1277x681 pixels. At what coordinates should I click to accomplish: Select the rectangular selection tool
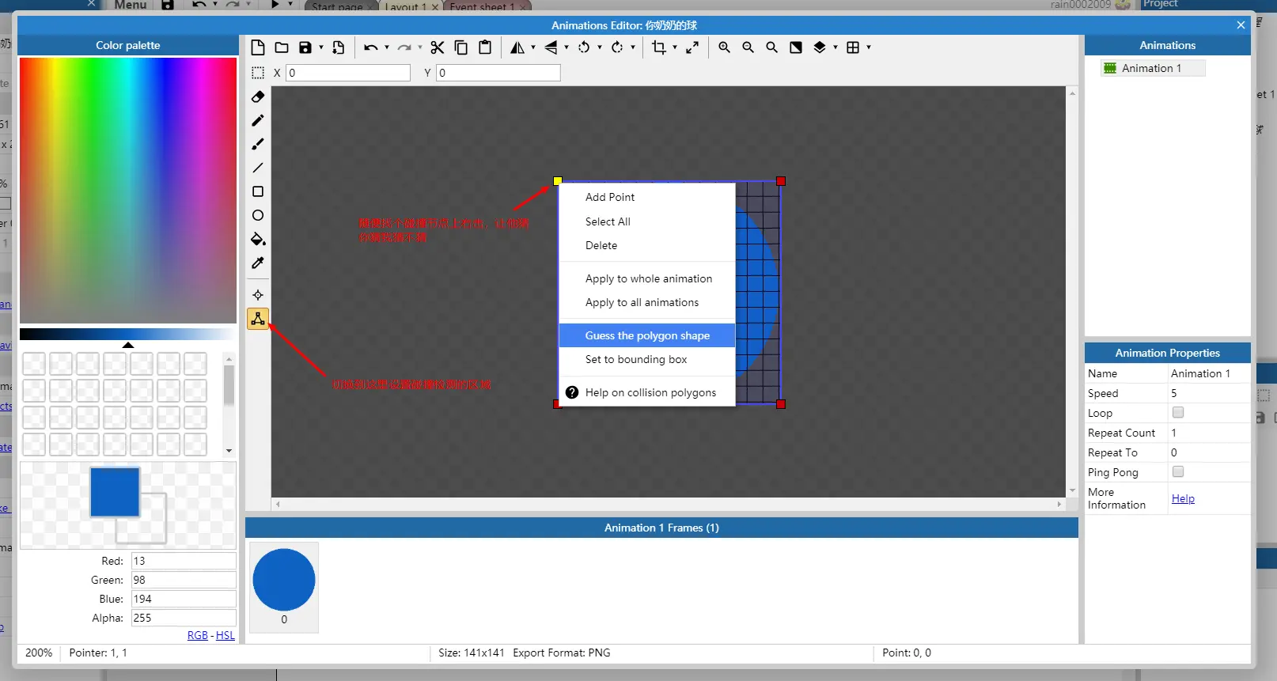point(258,73)
